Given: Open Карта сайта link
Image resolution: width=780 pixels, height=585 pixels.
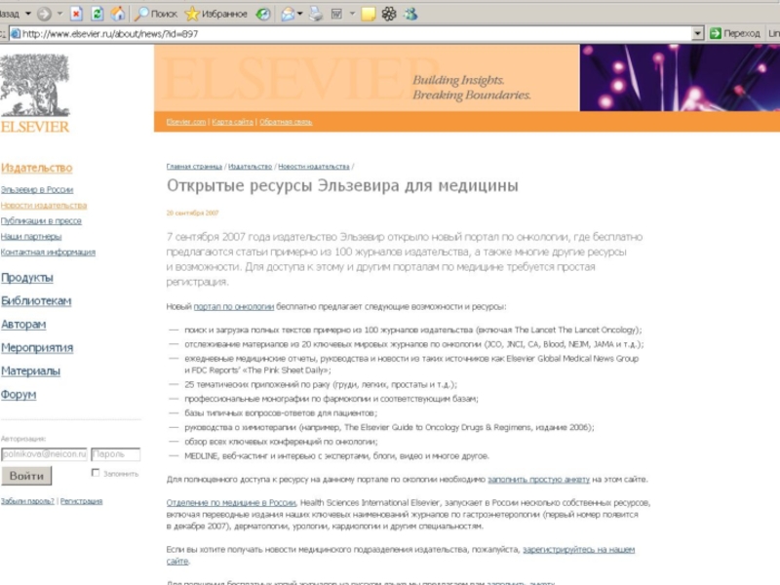Looking at the screenshot, I should 232,122.
